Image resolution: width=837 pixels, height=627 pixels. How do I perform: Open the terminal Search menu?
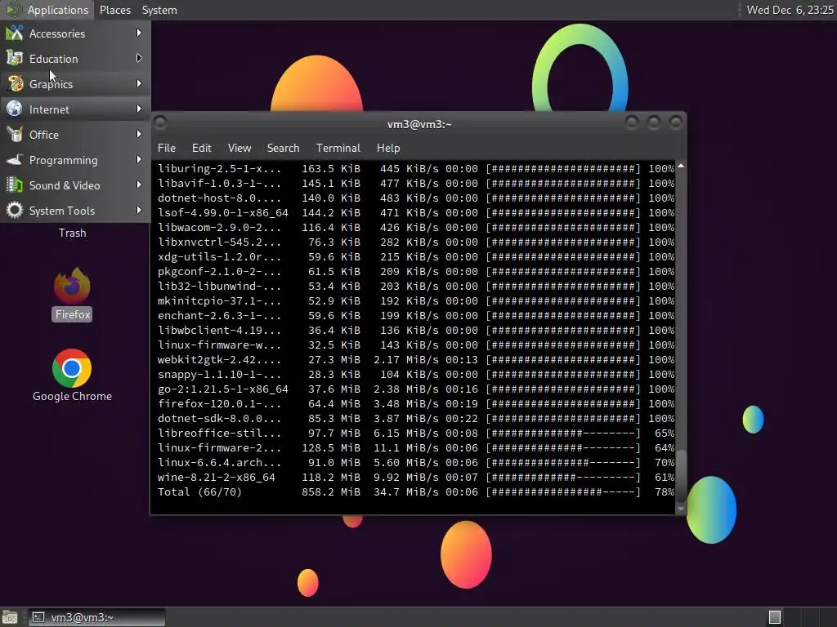(x=283, y=148)
